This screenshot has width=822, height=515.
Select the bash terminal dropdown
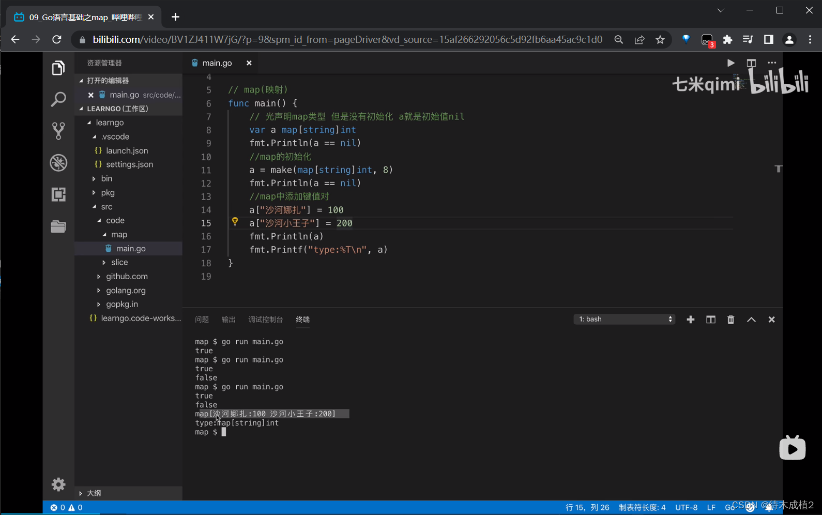tap(625, 319)
